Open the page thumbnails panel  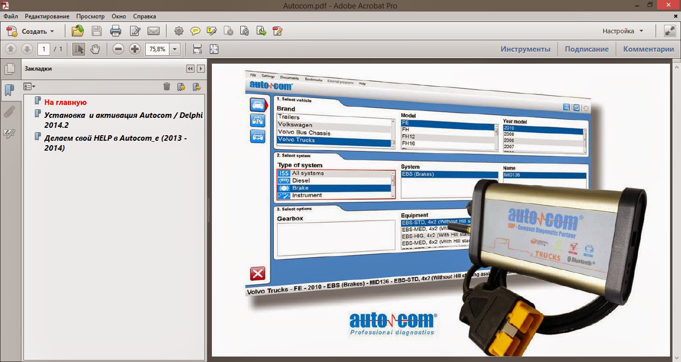pyautogui.click(x=9, y=69)
